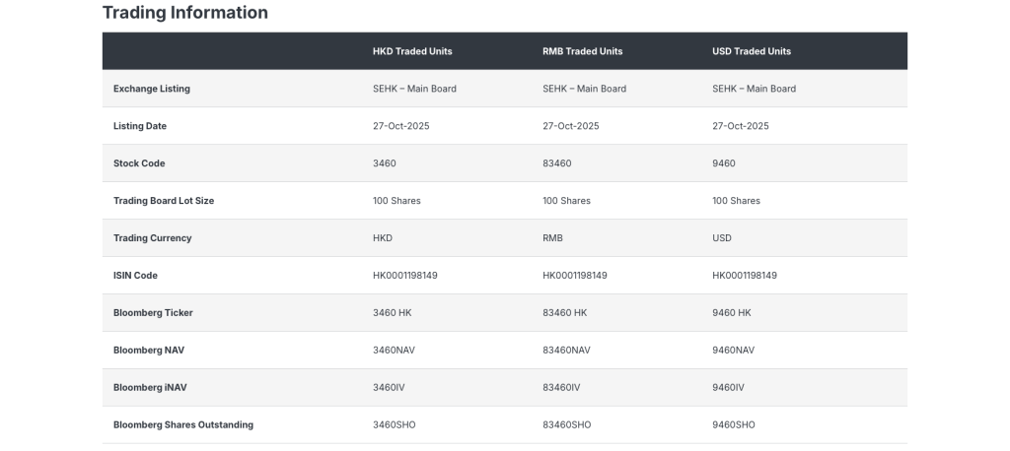Click the USD Traded Units column header
Viewport: 1010px width, 451px height.
[752, 51]
